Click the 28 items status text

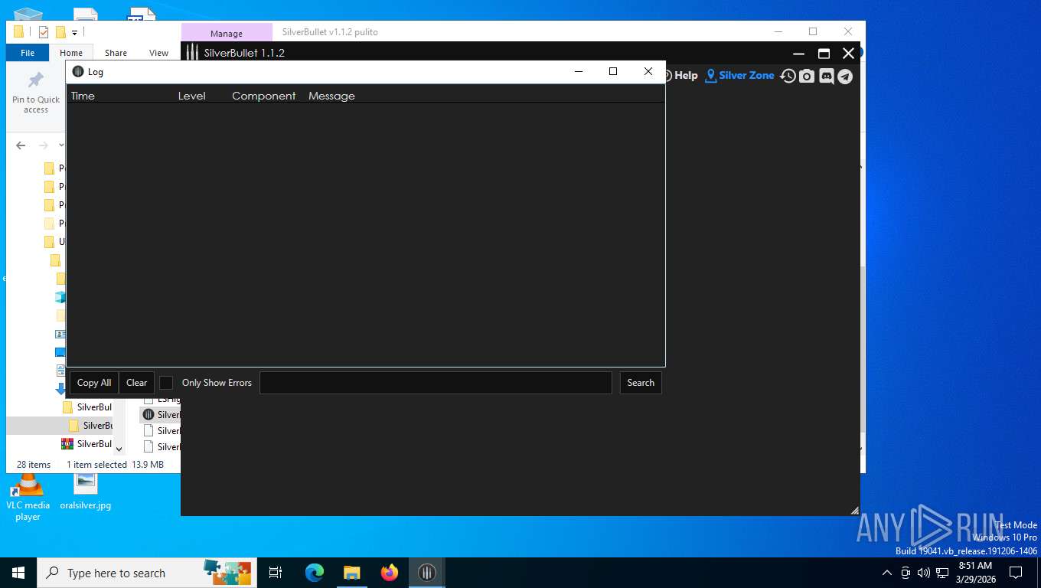34,465
